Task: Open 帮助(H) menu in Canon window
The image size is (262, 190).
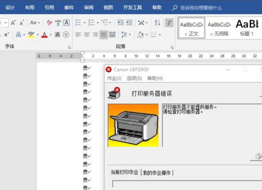Action: coord(155,78)
